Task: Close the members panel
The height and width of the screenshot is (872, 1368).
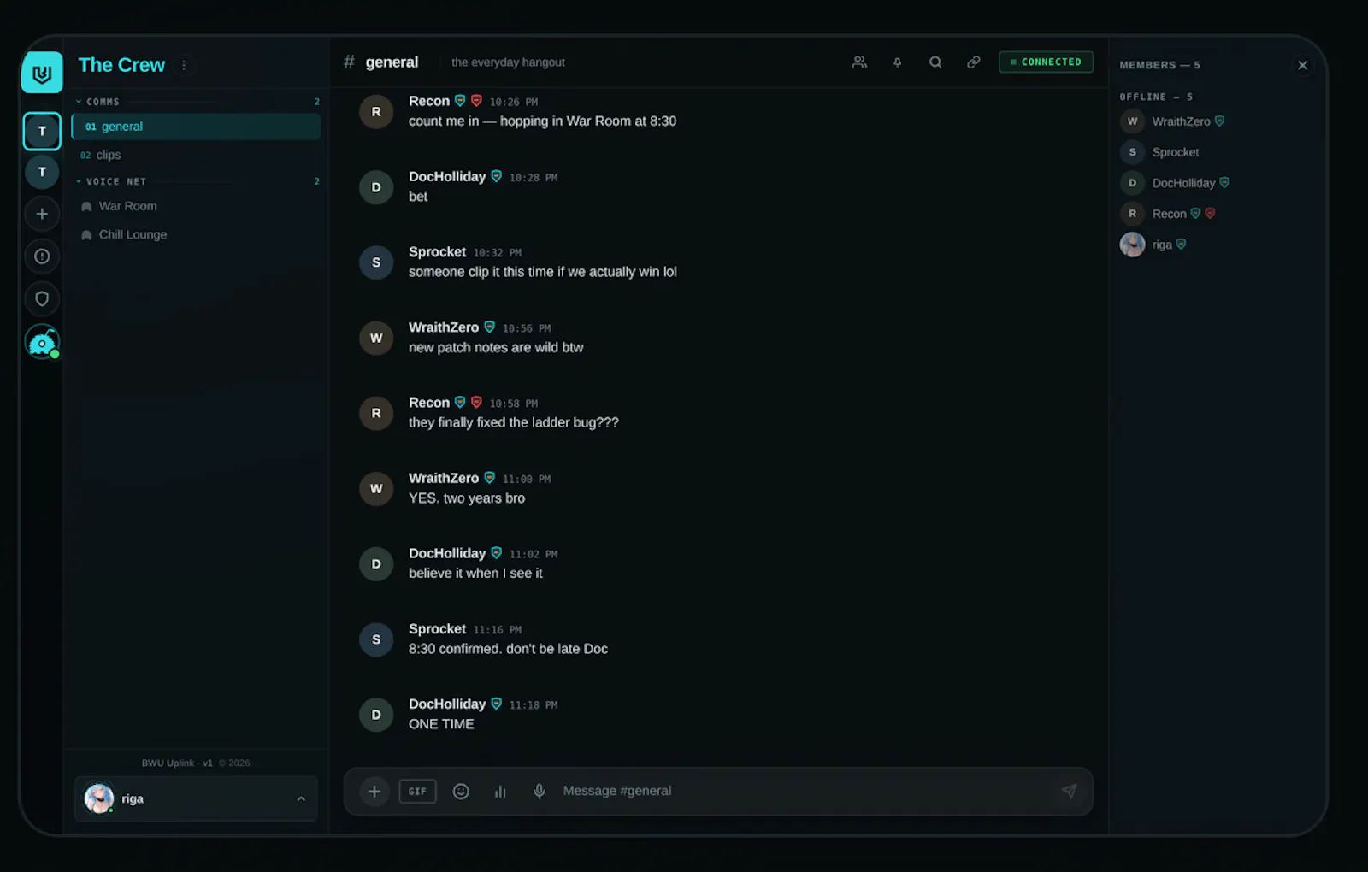Action: pos(1302,65)
